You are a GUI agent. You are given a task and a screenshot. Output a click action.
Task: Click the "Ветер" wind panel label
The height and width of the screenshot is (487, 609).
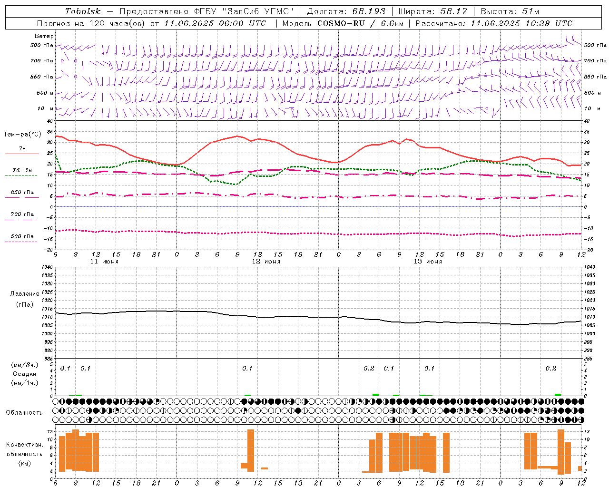[44, 36]
